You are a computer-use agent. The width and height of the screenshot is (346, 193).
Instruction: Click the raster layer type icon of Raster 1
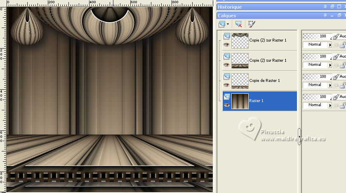click(x=227, y=97)
